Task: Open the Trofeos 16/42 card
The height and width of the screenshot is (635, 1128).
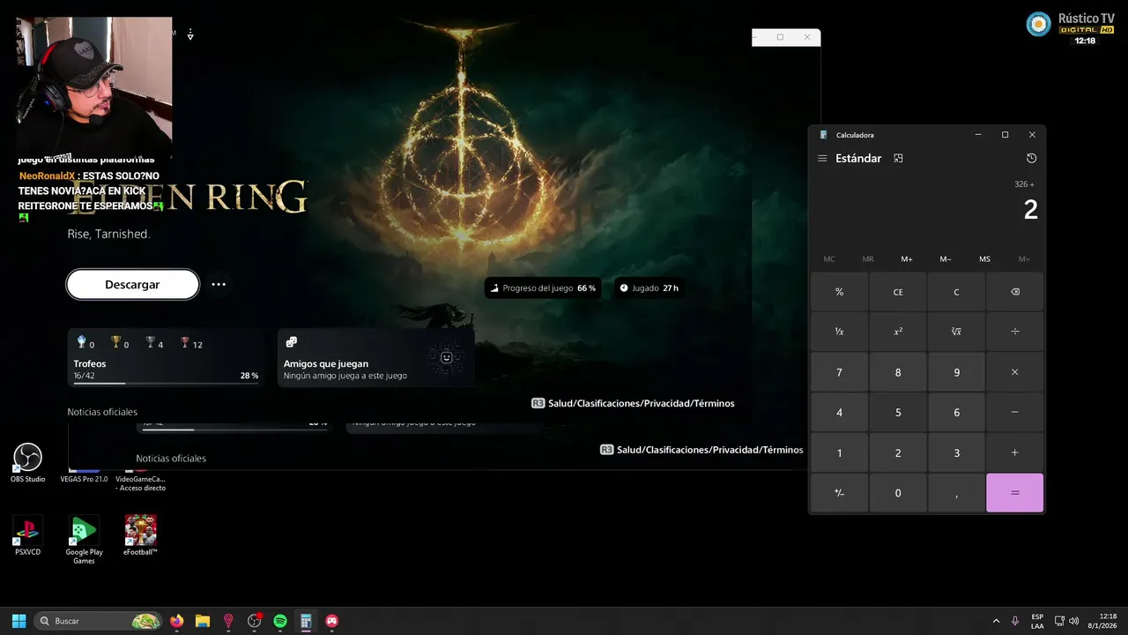Action: click(x=166, y=358)
